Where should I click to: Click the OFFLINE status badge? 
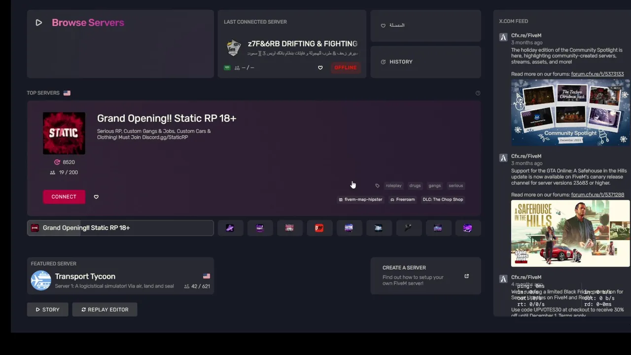(x=345, y=68)
